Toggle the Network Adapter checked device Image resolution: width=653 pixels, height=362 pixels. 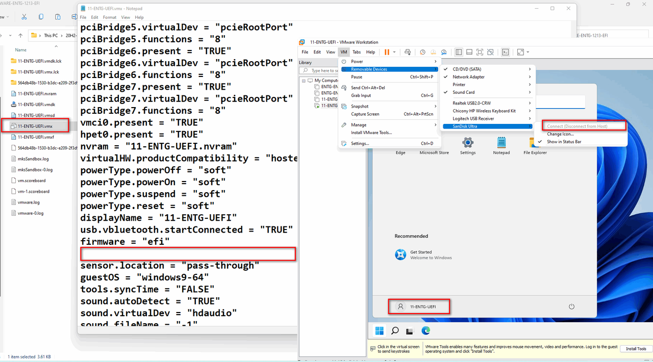487,77
